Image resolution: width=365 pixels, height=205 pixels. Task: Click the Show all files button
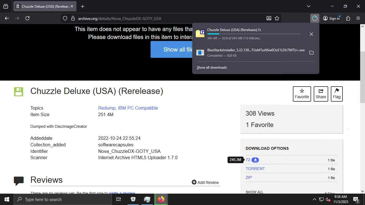172,50
